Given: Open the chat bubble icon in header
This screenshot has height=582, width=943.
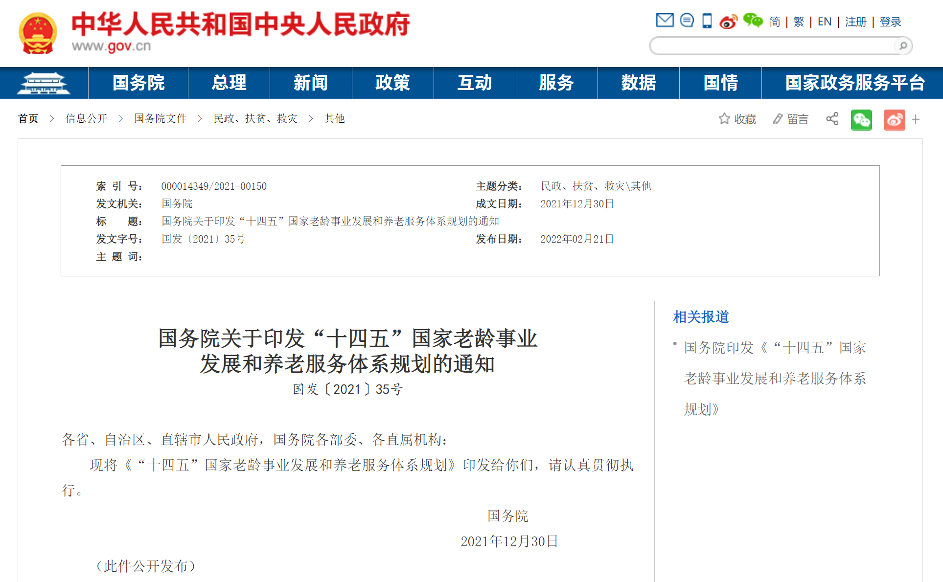Looking at the screenshot, I should tap(687, 21).
